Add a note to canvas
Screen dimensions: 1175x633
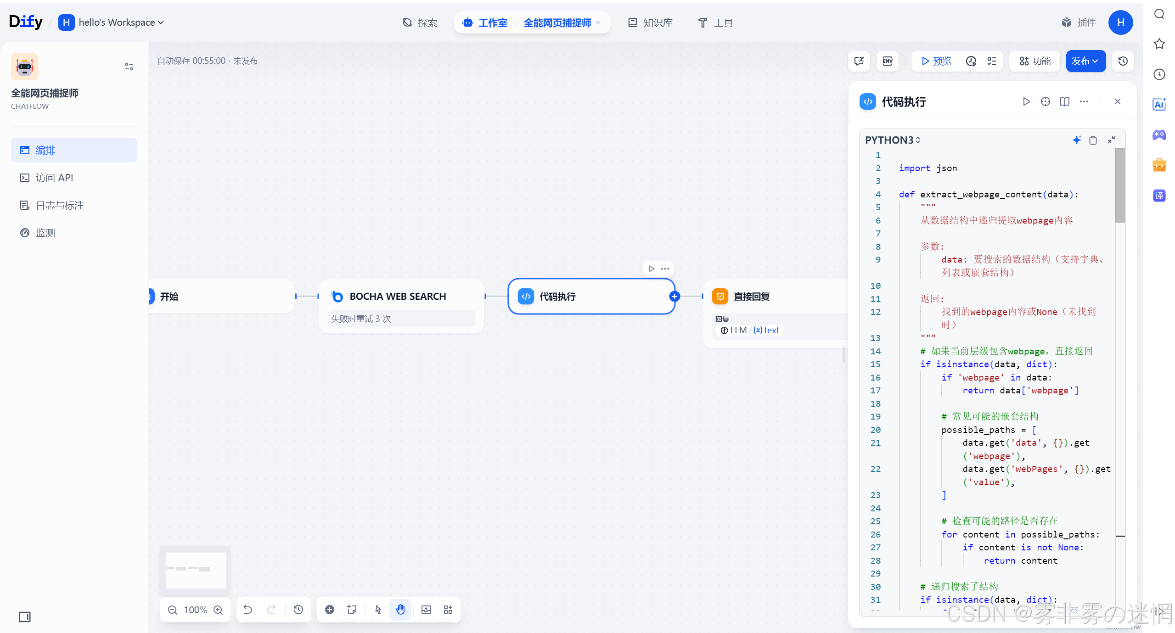coord(352,610)
